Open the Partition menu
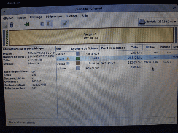This screenshot has height=133, width=178. pos(72,16)
